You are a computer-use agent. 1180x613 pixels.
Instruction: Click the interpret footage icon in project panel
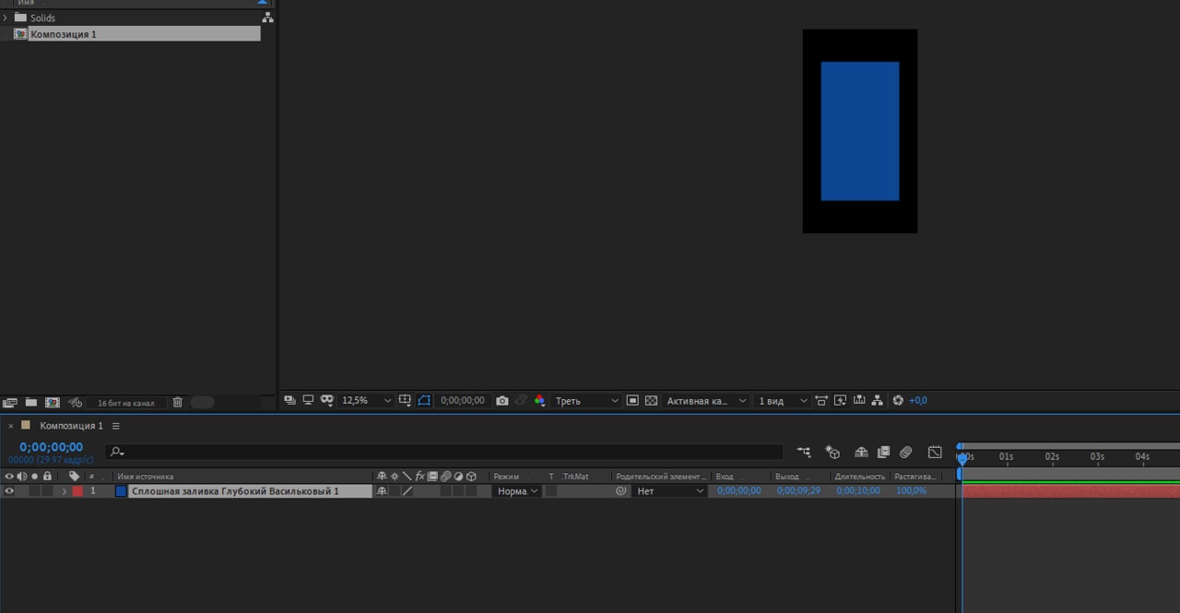tap(10, 403)
